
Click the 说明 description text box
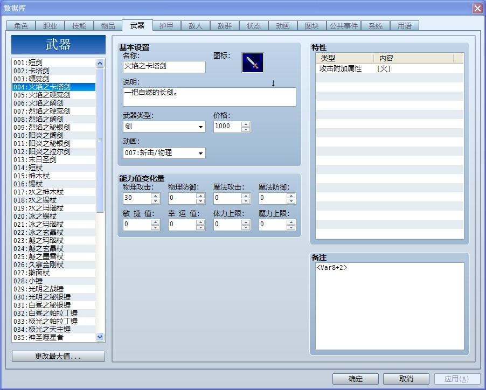(x=209, y=97)
